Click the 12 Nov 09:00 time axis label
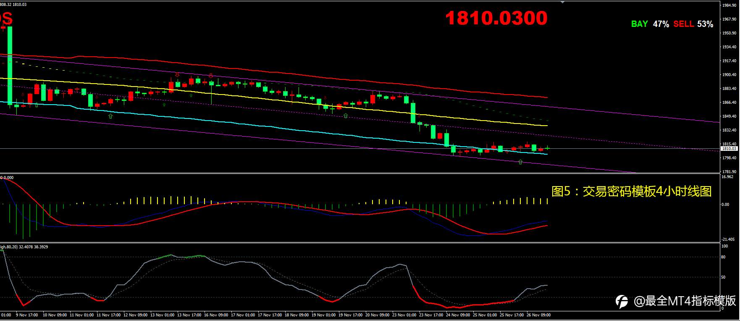This screenshot has width=740, height=321. (135, 315)
